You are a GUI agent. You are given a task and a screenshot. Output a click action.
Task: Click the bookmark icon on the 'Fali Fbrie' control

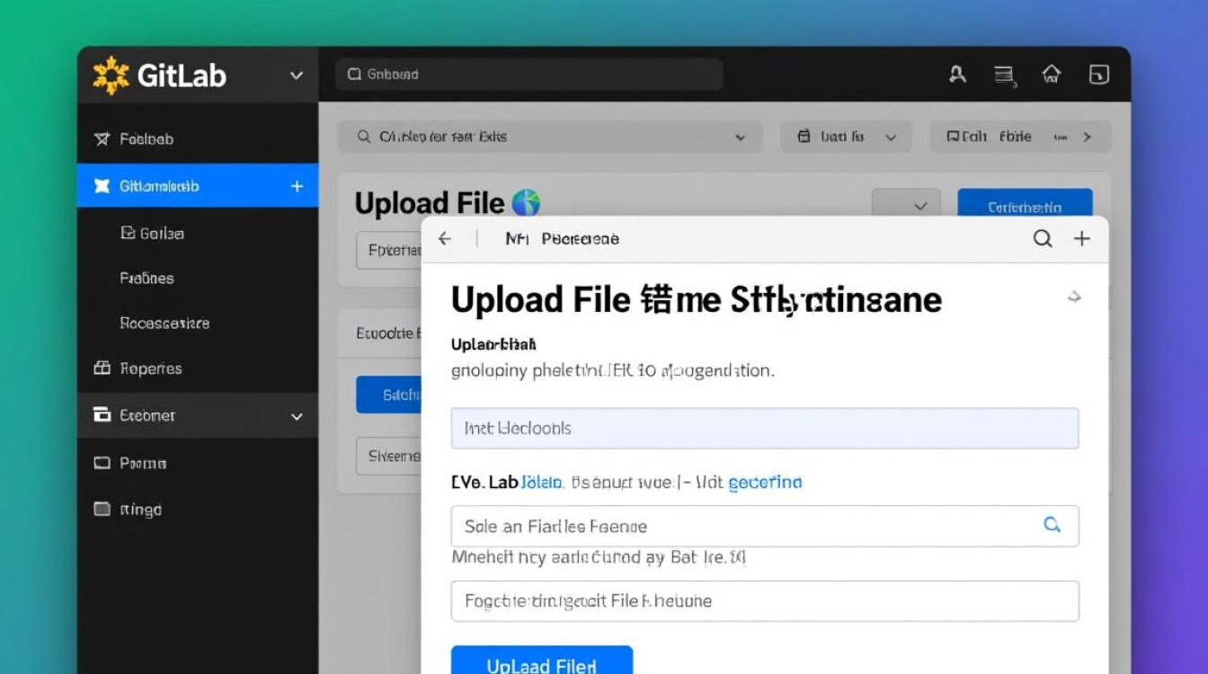click(953, 137)
